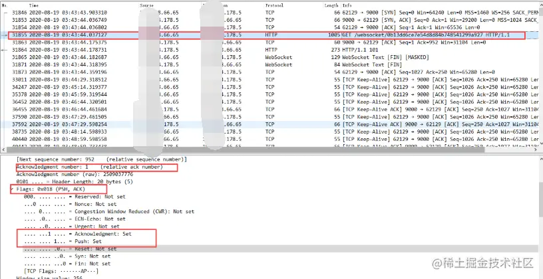Select the HTTP GET /websocket packet 31855
The width and height of the screenshot is (543, 279).
click(x=270, y=35)
